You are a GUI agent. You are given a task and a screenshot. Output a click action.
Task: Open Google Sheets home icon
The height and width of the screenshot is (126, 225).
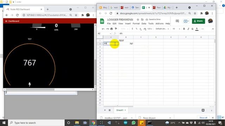(102, 21)
